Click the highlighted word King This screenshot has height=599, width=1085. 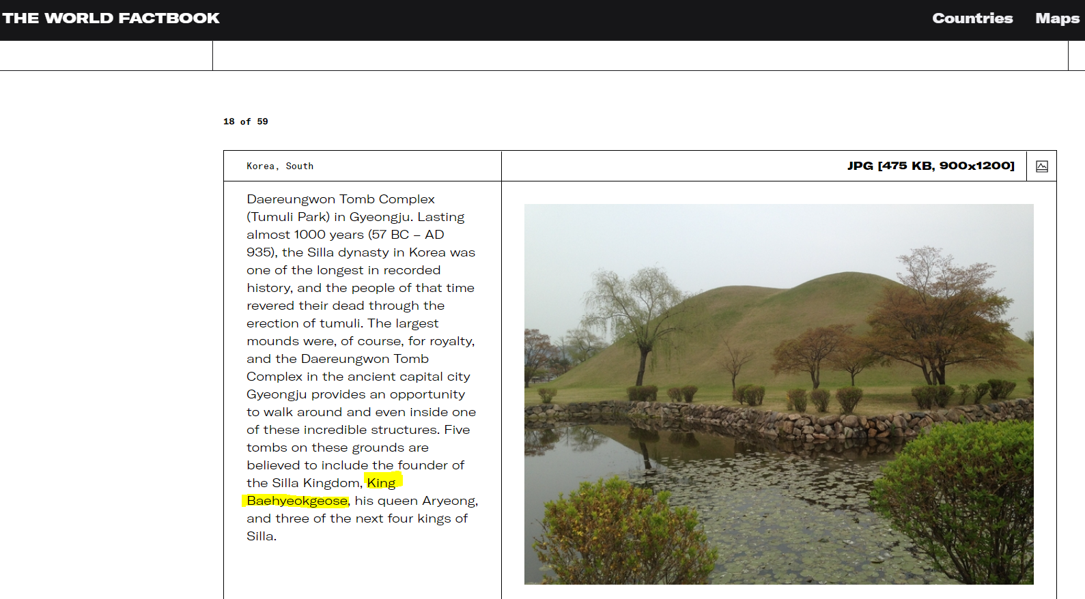coord(381,483)
